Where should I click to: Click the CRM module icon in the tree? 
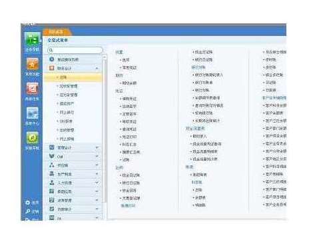point(52,156)
